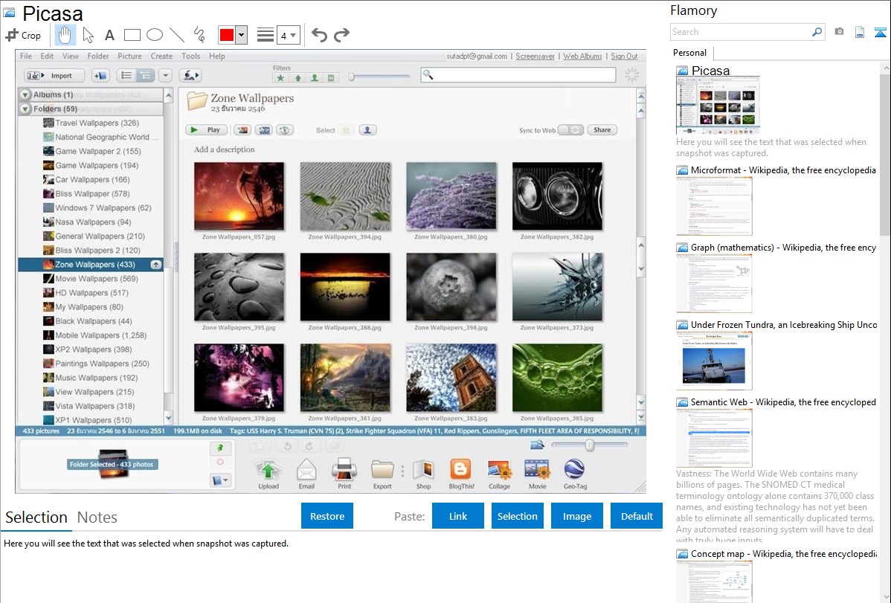Select the freehand curve tool
This screenshot has height=603, width=891.
click(x=199, y=35)
